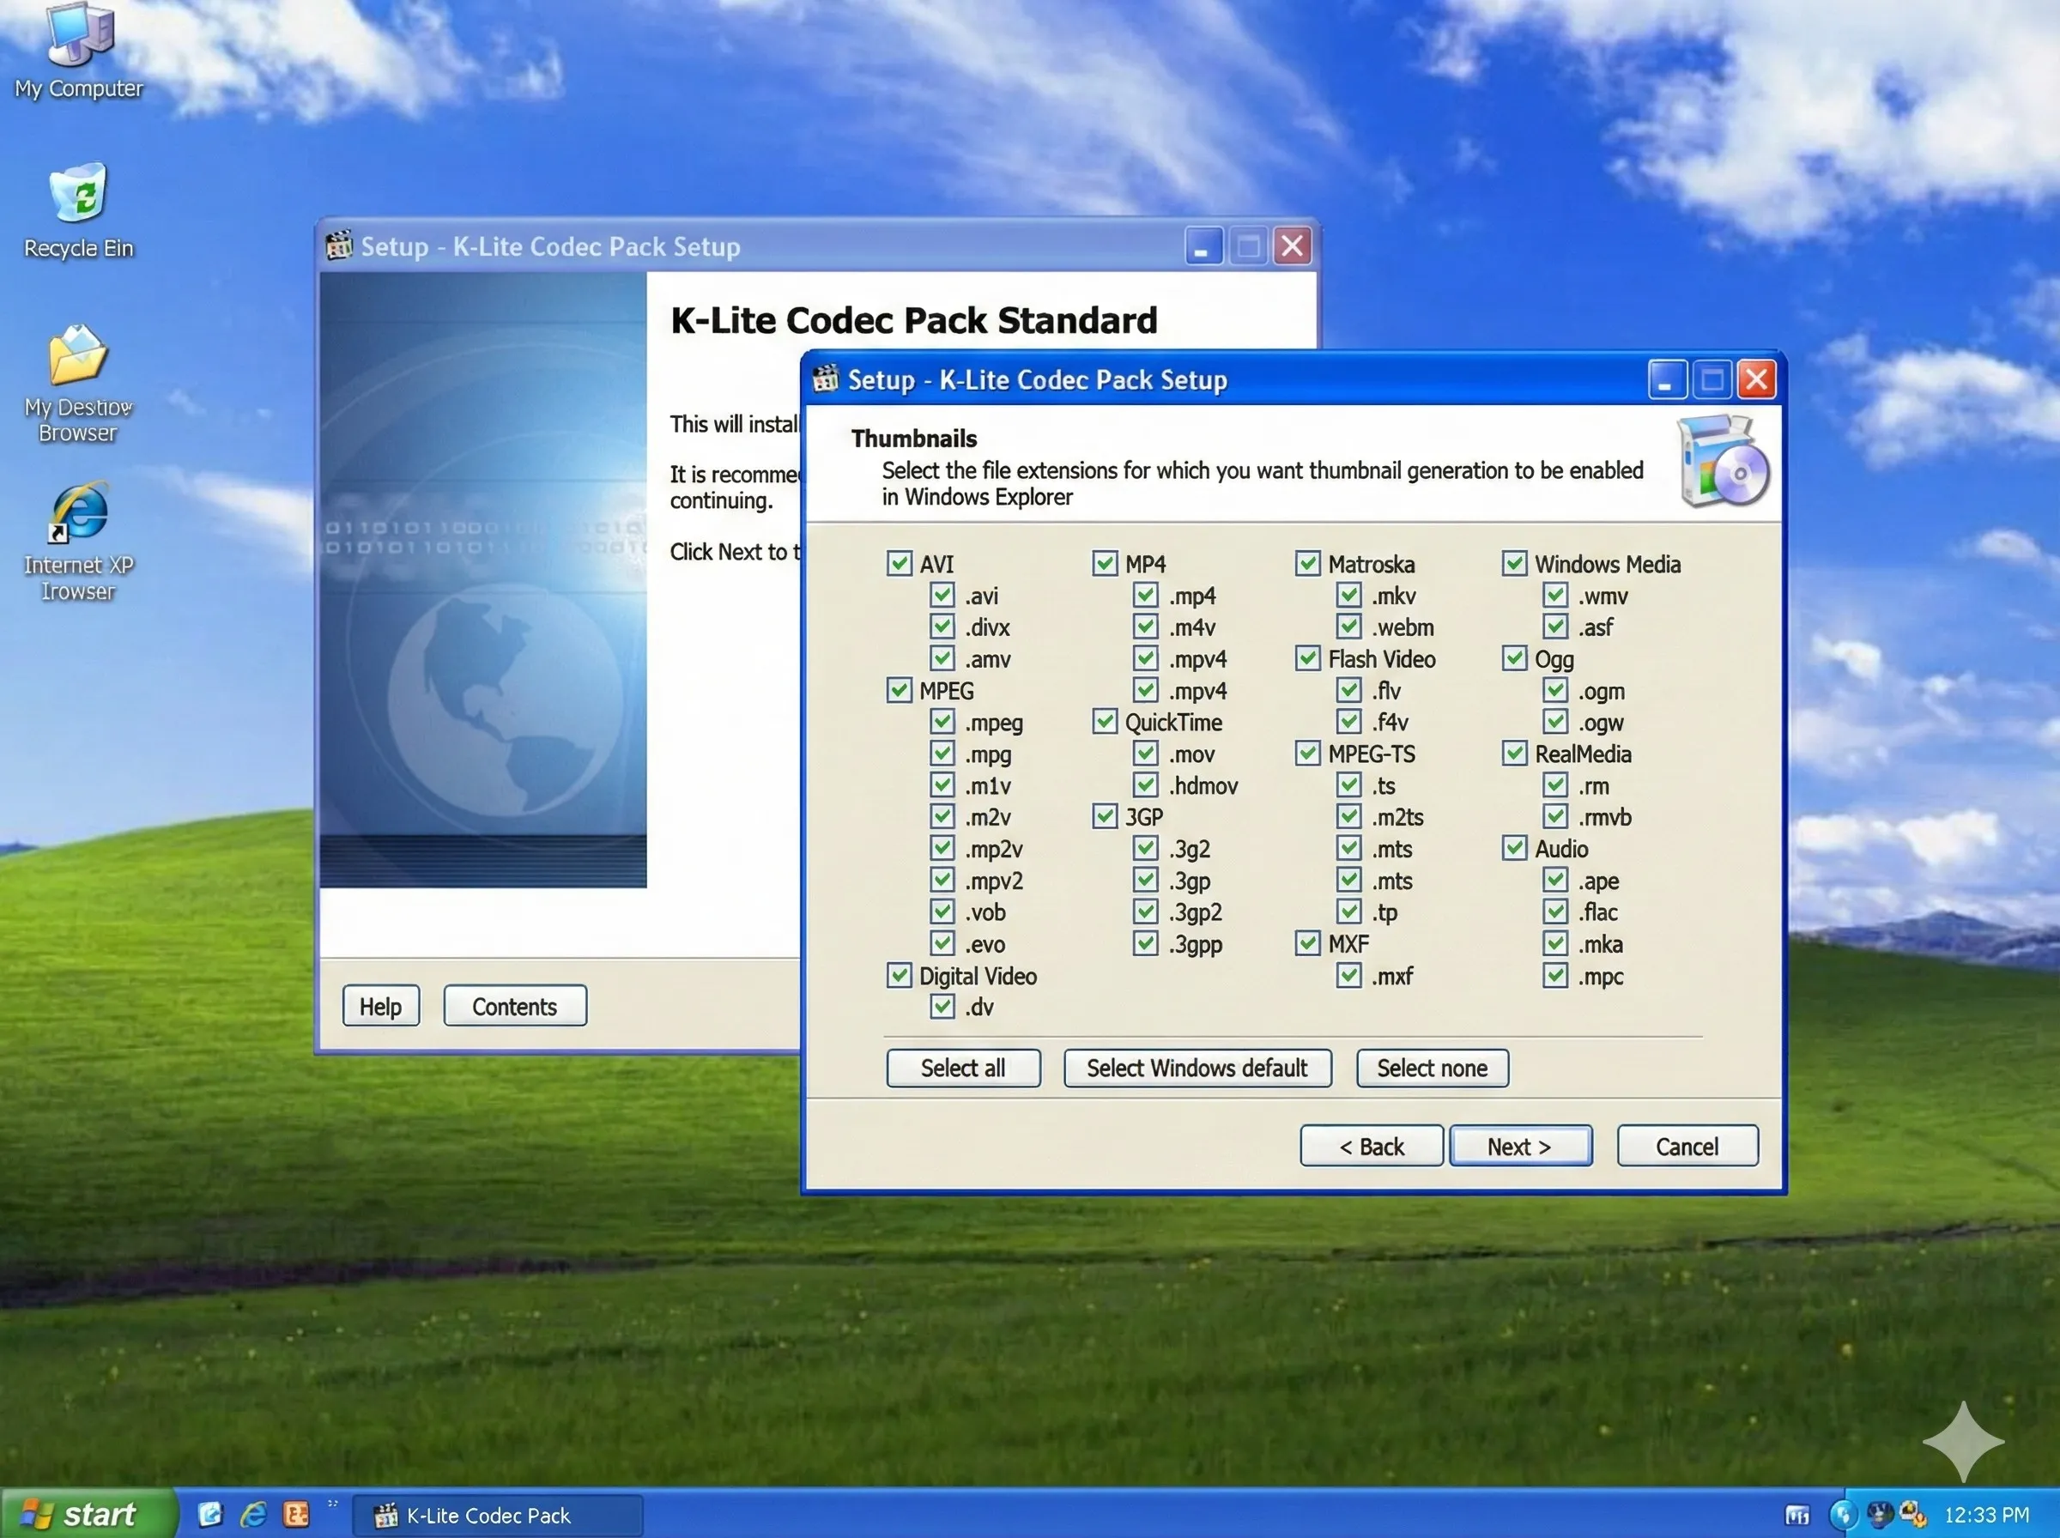Open Contents in the background setup window

pos(514,1006)
